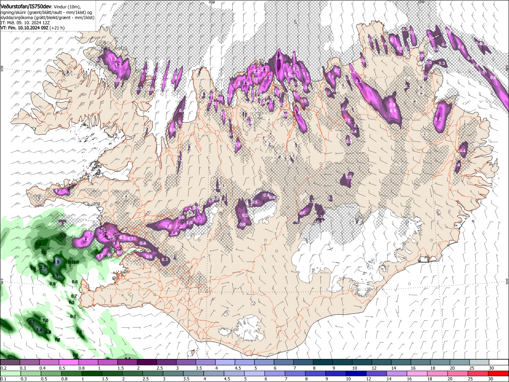Click the '20W' longitude label along the top edge

212,2
